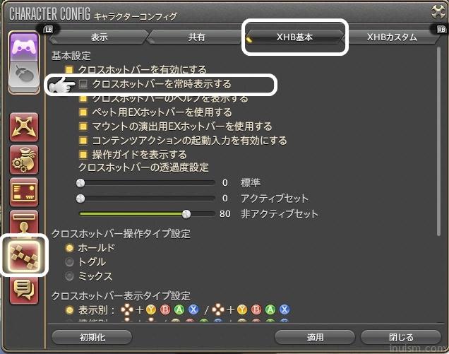Toggle ペット用EXホットバーを使用する checkbox

point(83,112)
